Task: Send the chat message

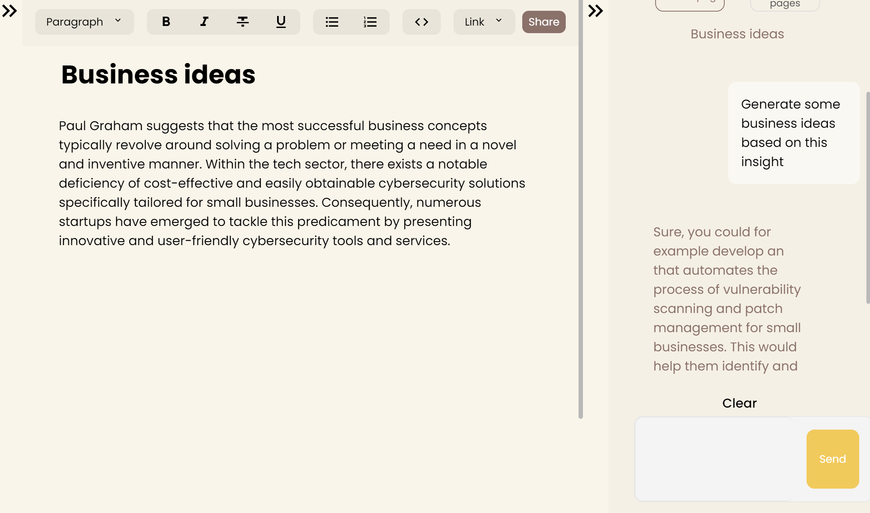Action: (832, 459)
